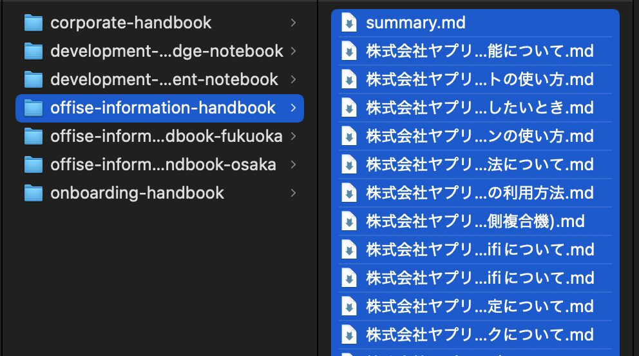Expand the onboarding-handbook chevron
Screen dimensions: 639x356
click(293, 193)
